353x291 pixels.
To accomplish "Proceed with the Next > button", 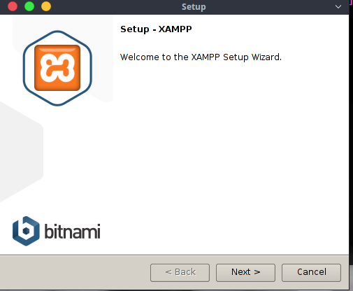I will click(x=245, y=273).
